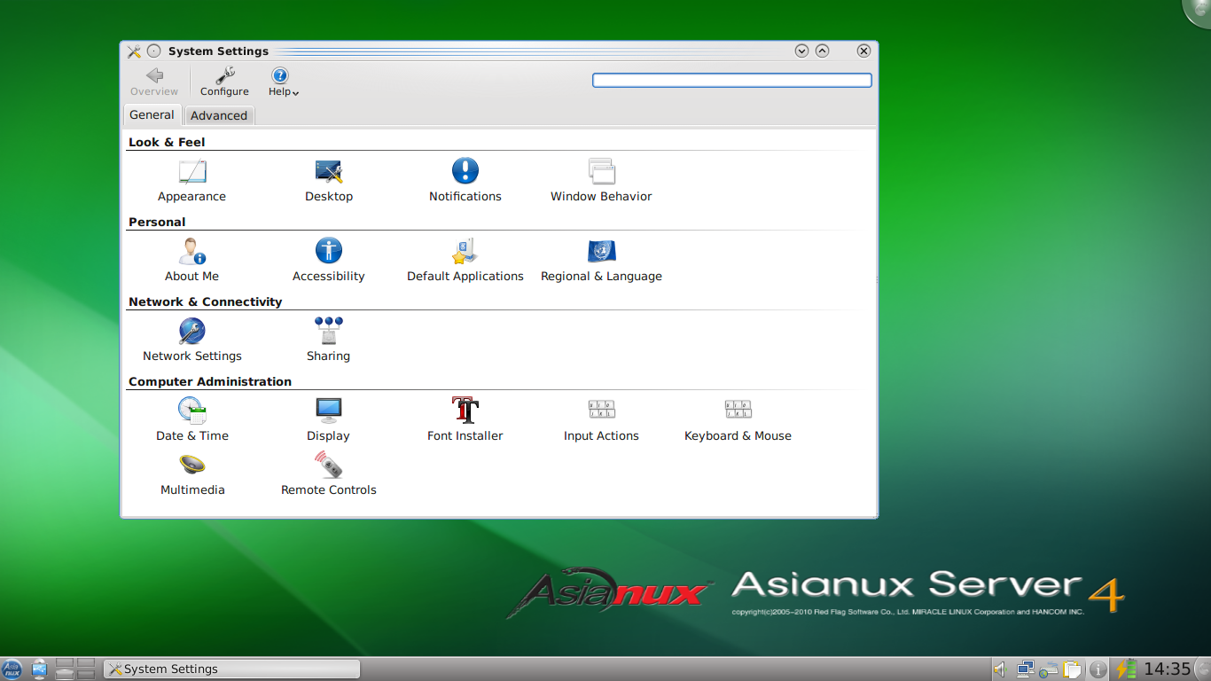Screen dimensions: 1211x681
Task: Click the Configure toolbar button
Action: (224, 82)
